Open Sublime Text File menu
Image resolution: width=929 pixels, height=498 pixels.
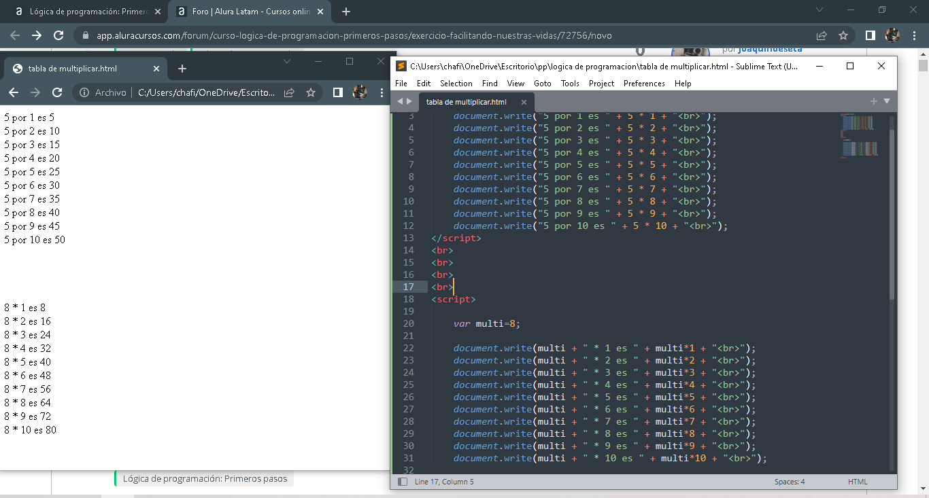[x=401, y=84]
